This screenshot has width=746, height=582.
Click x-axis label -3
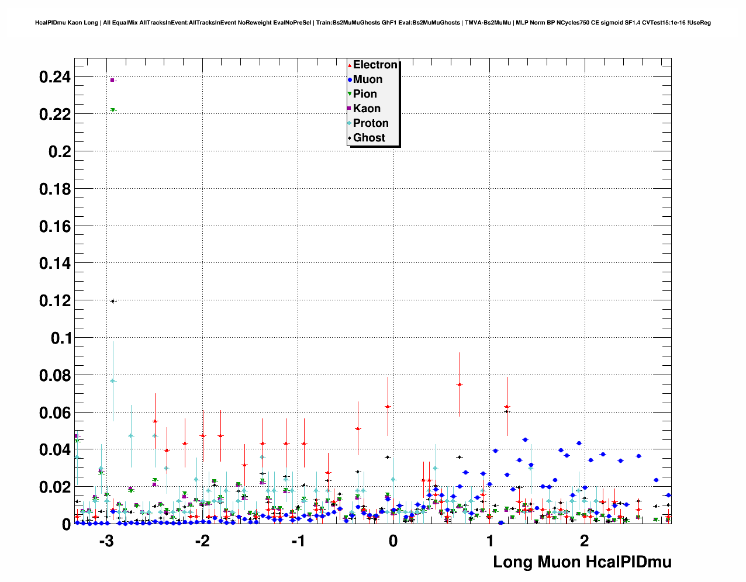(x=106, y=541)
